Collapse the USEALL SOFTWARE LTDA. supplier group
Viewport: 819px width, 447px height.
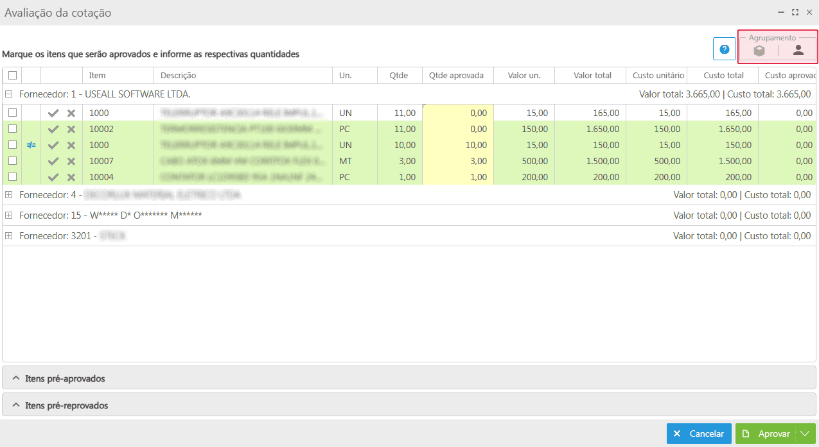click(9, 94)
